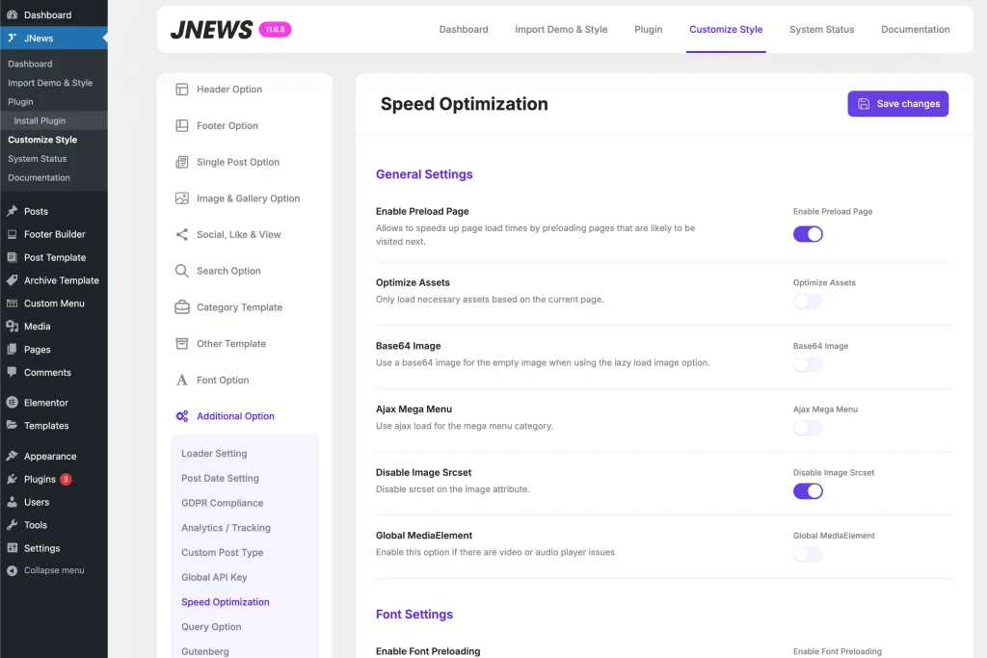987x658 pixels.
Task: Enable the Ajax Mega Menu toggle
Action: [x=808, y=428]
